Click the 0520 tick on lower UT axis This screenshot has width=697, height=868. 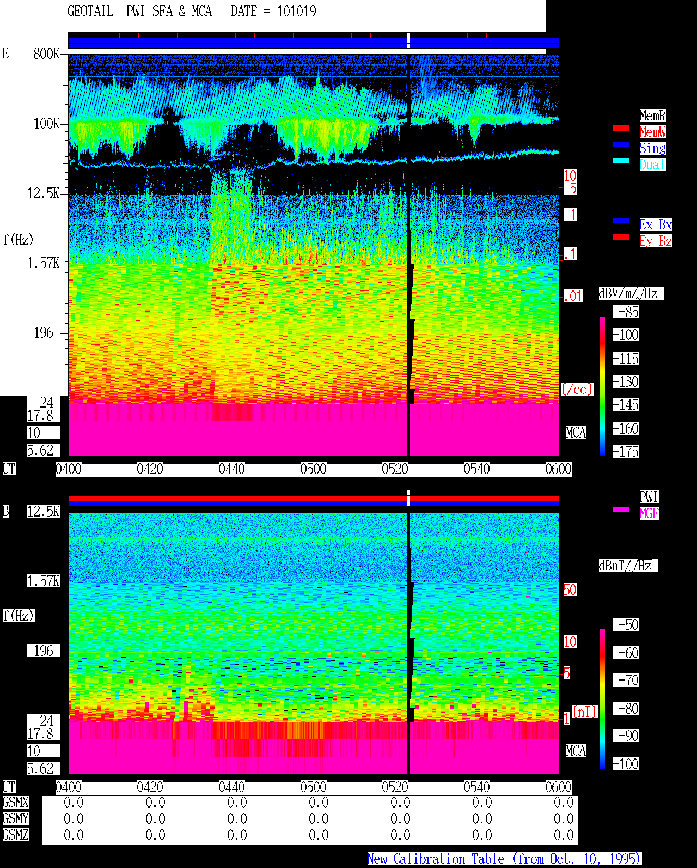395,787
